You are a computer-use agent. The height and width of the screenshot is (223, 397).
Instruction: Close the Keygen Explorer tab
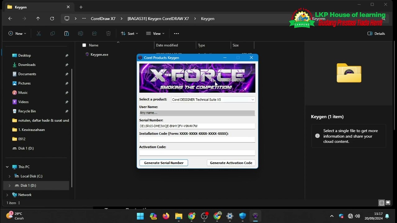click(68, 7)
